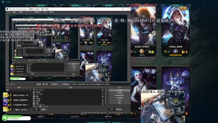Viewport: 218px width, 123px height.
Task: Click the green WeChat icon overlay
Action: 5,118
